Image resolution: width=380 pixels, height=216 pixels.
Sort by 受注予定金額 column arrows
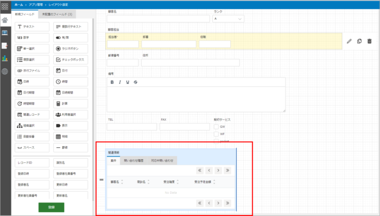214,182
